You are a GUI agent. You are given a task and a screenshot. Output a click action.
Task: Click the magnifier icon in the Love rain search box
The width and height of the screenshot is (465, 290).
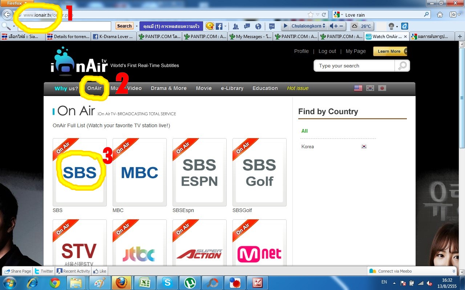tap(426, 15)
